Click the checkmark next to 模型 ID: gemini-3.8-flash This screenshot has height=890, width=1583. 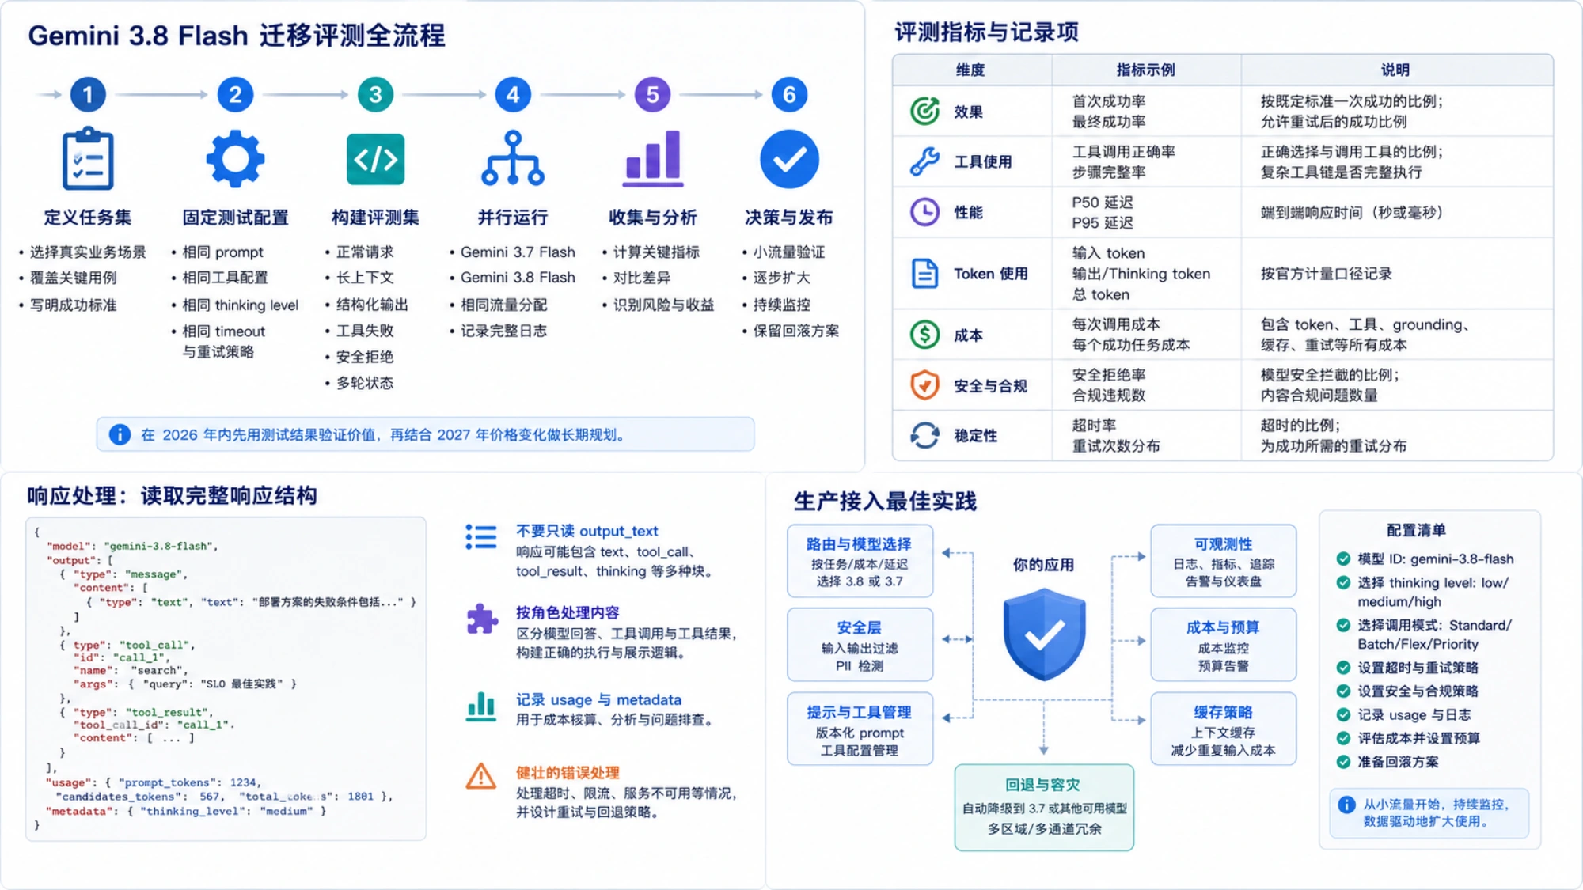(x=1343, y=559)
